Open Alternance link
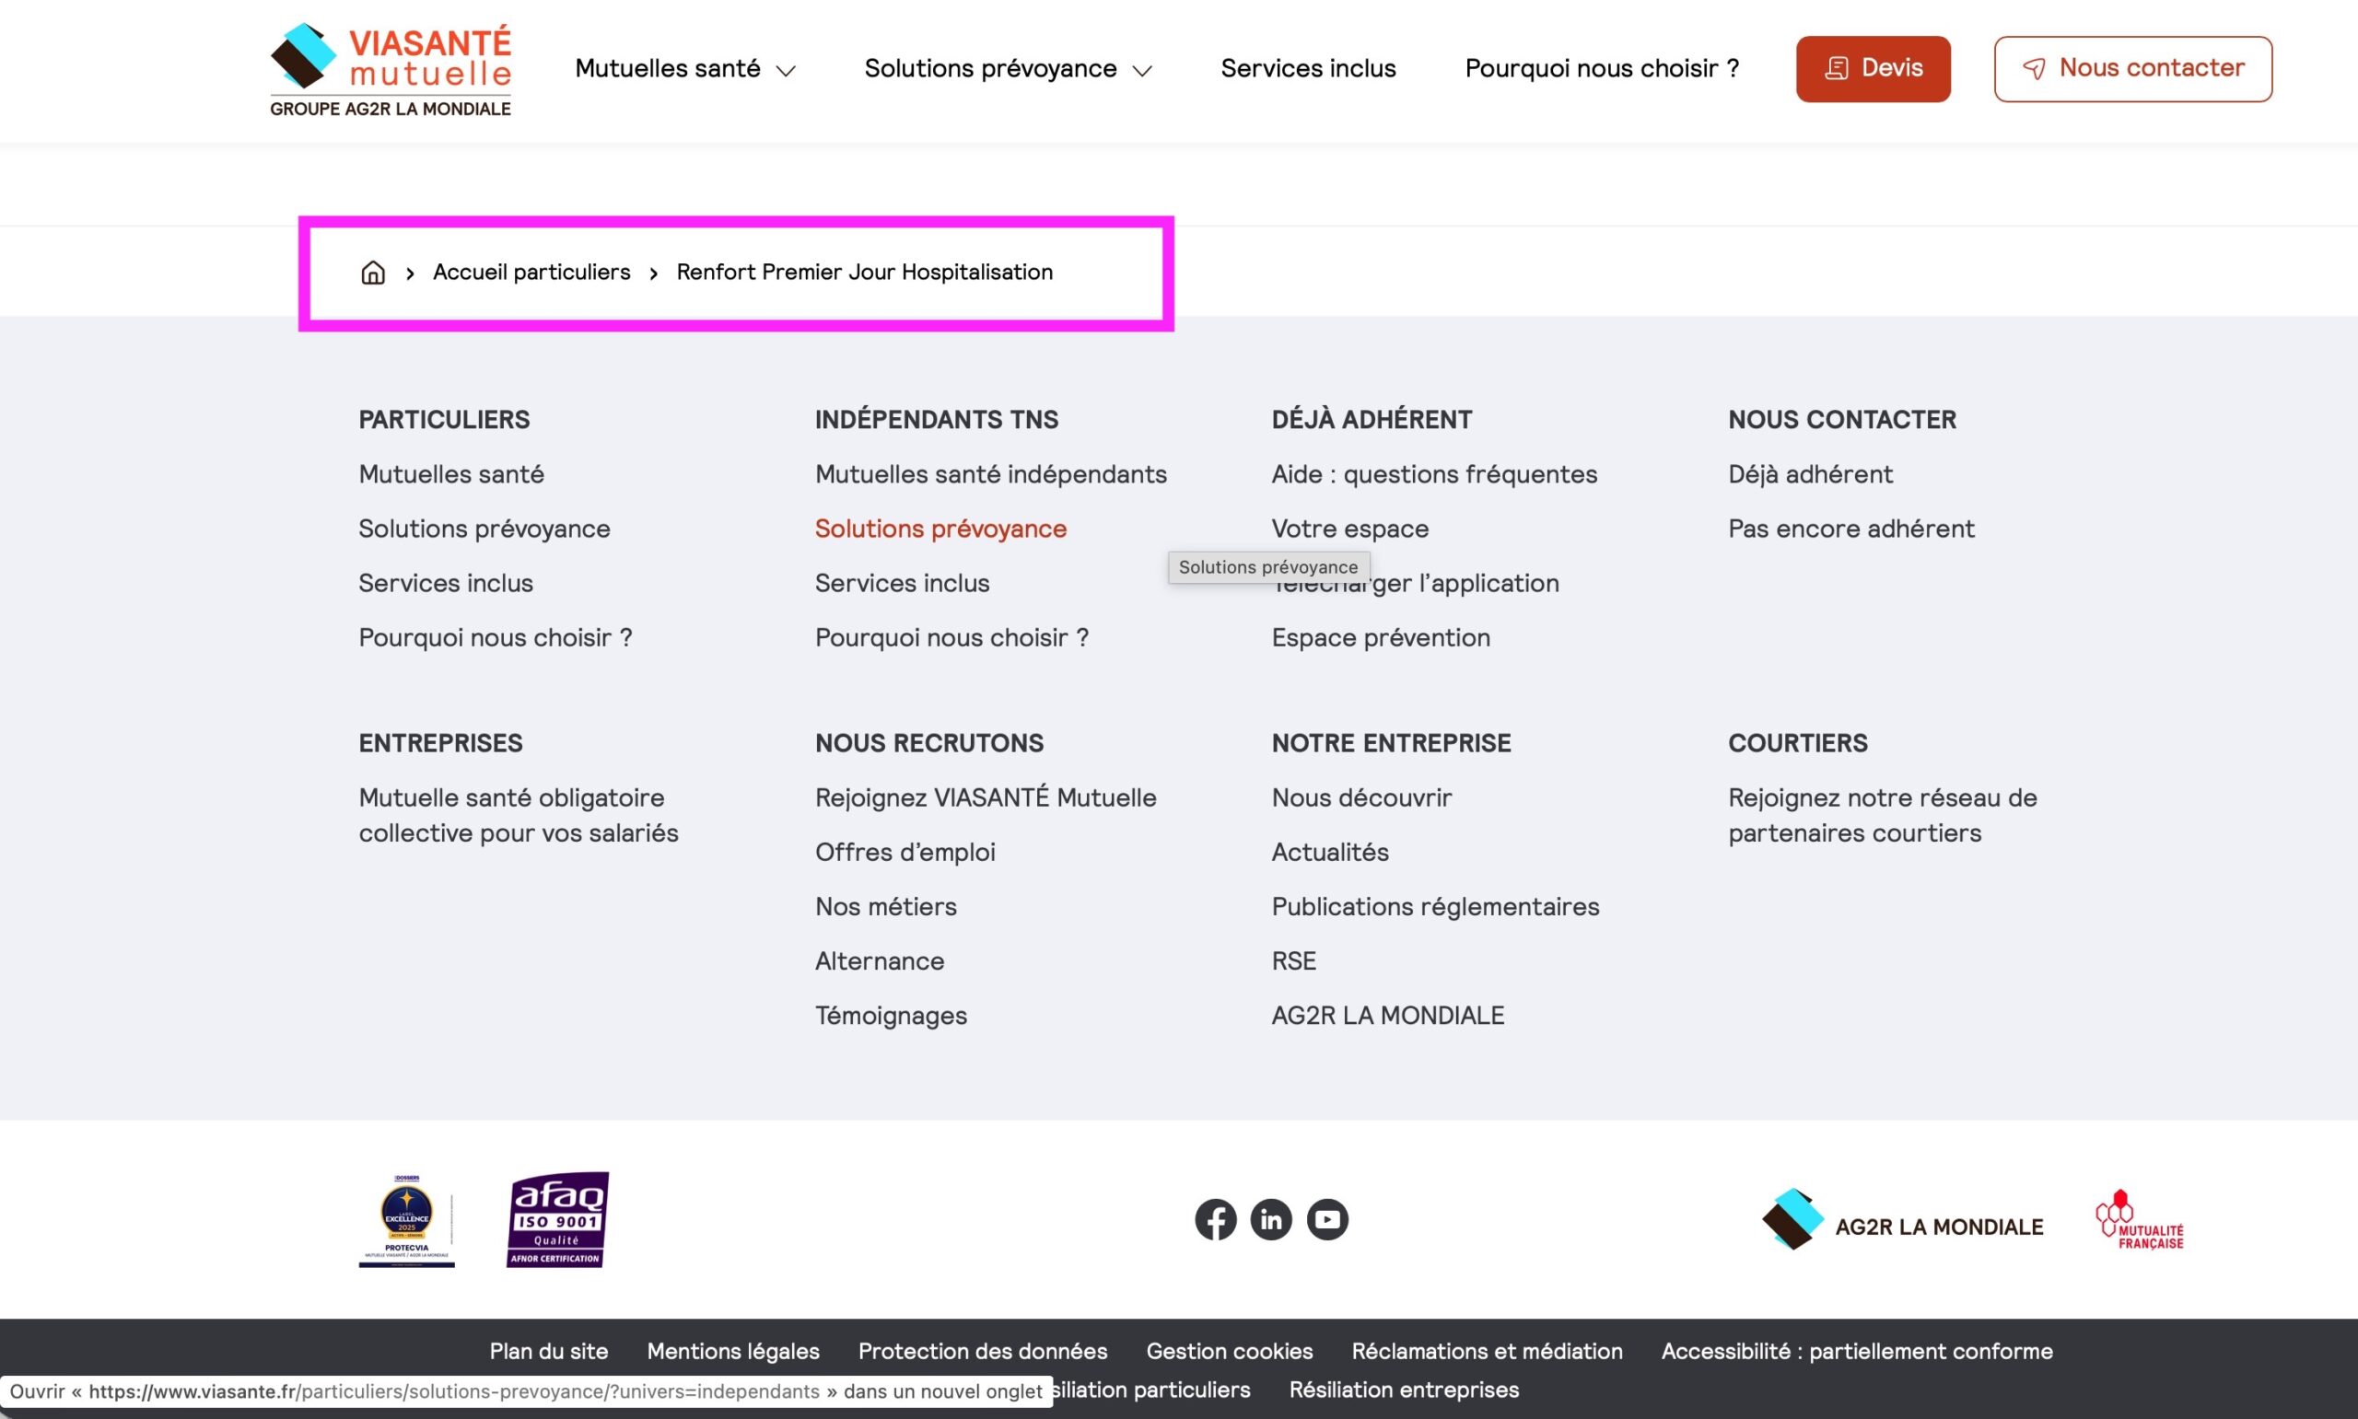The width and height of the screenshot is (2358, 1419). (x=880, y=961)
